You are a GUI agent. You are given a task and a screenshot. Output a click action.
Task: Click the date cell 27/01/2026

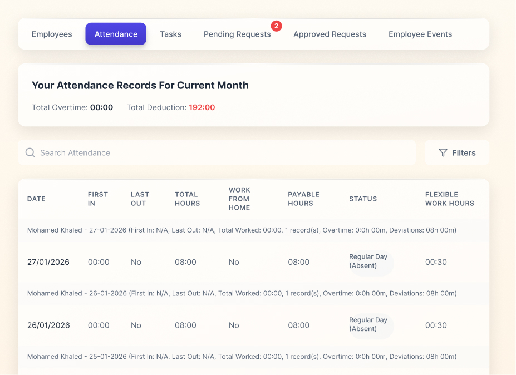[x=48, y=262]
